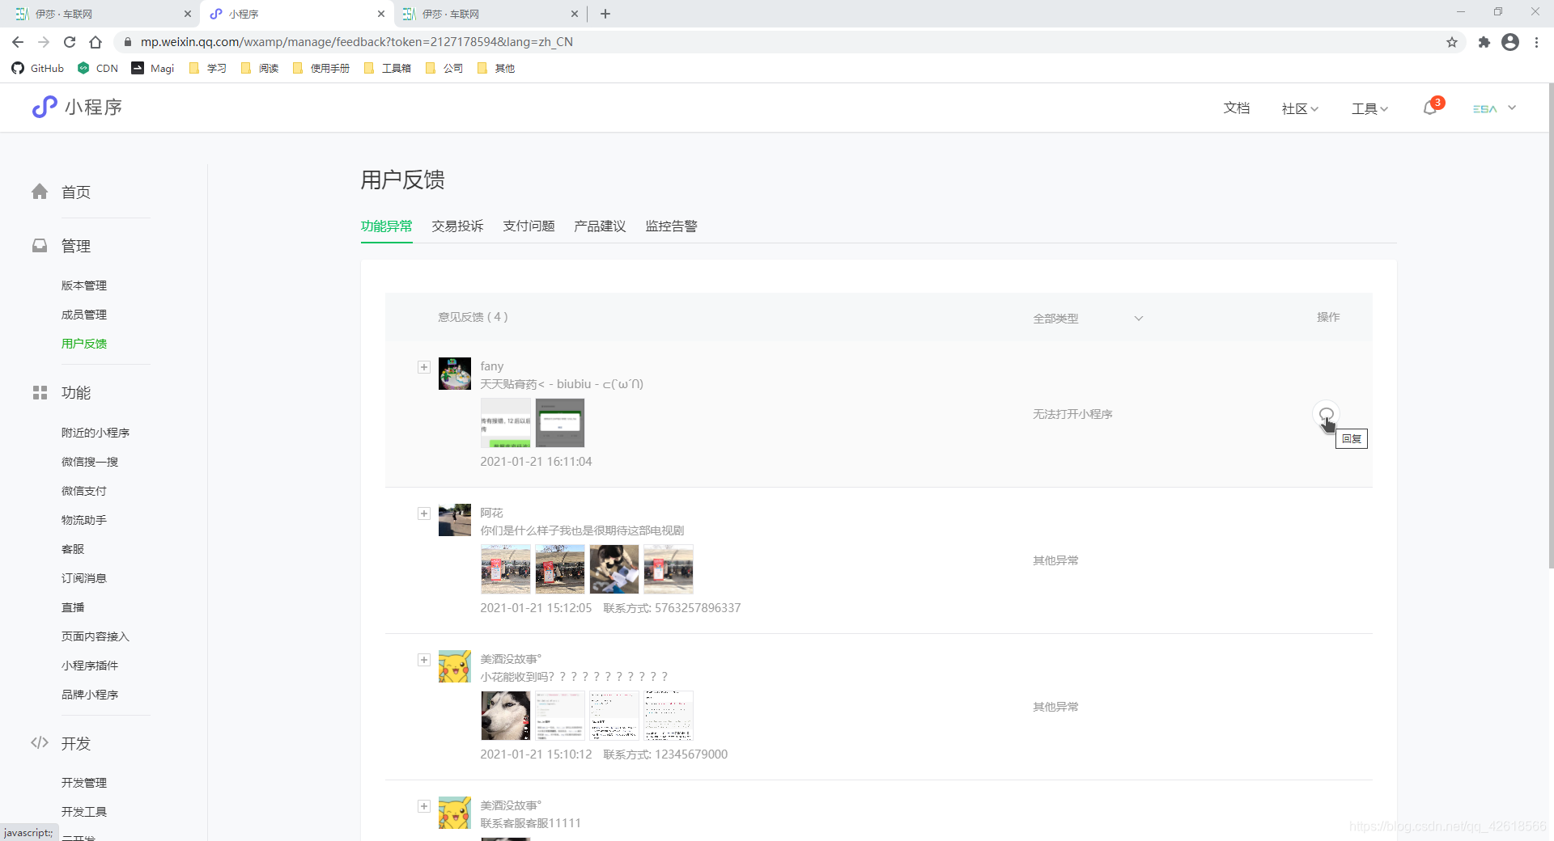Switch to the 交易投诉 tab
This screenshot has width=1554, height=841.
coord(457,226)
